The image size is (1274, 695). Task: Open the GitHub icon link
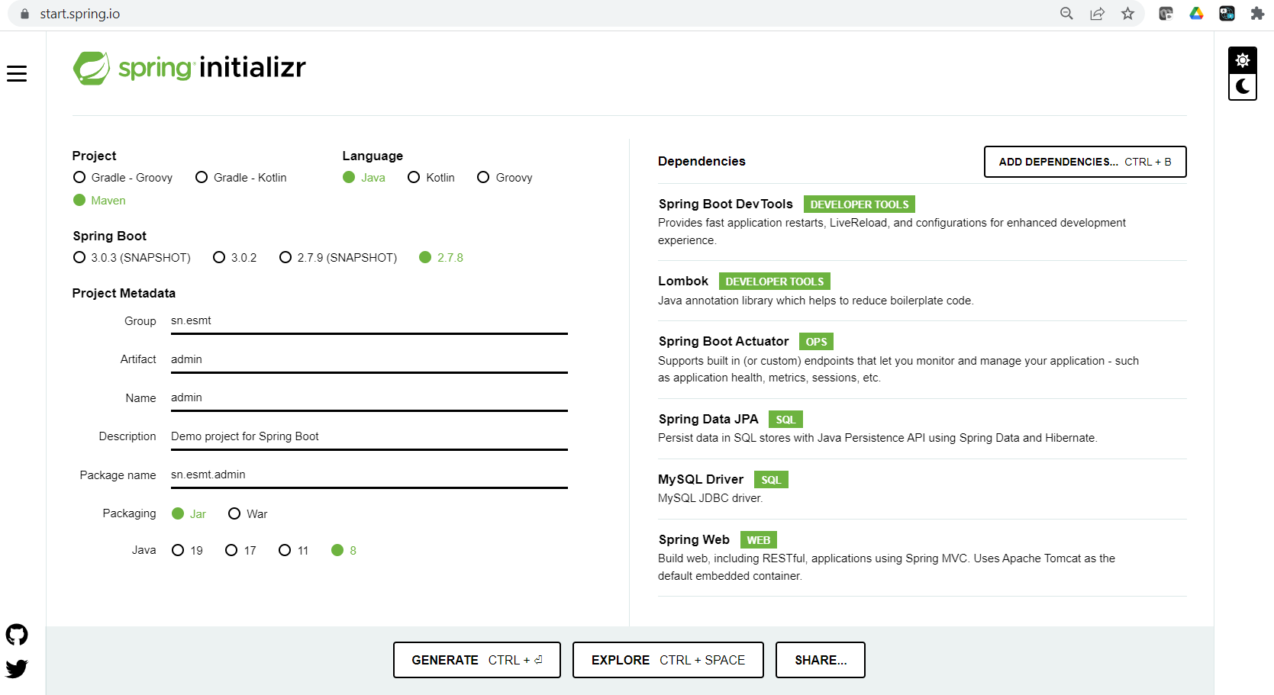(17, 635)
